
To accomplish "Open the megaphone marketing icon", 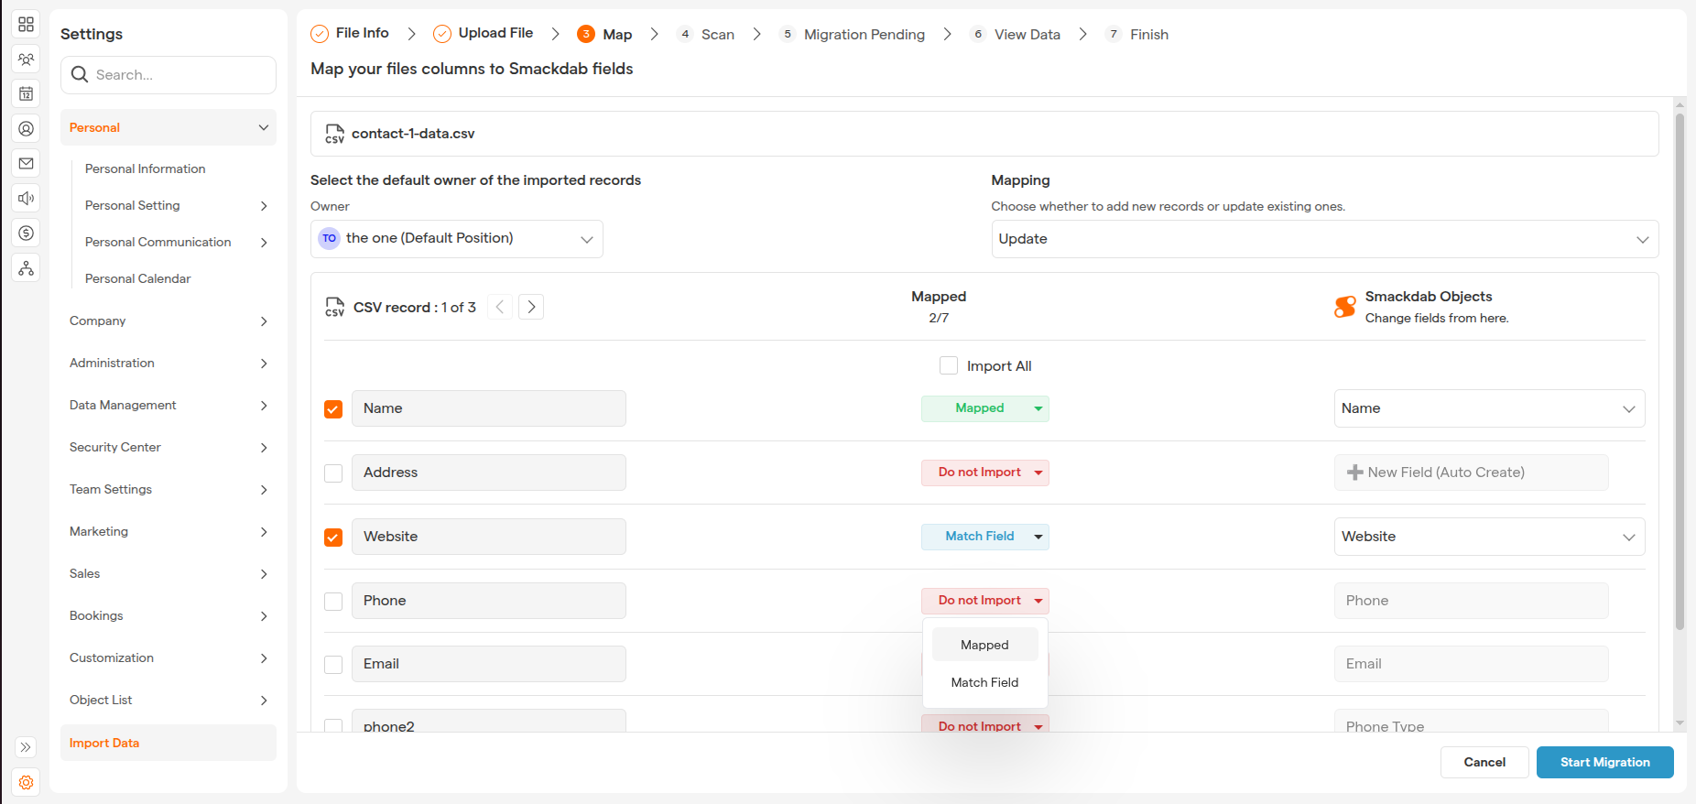I will click(26, 199).
